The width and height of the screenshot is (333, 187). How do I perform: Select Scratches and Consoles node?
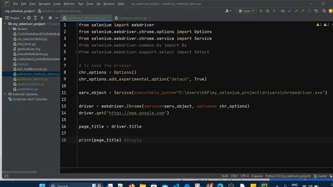28,99
